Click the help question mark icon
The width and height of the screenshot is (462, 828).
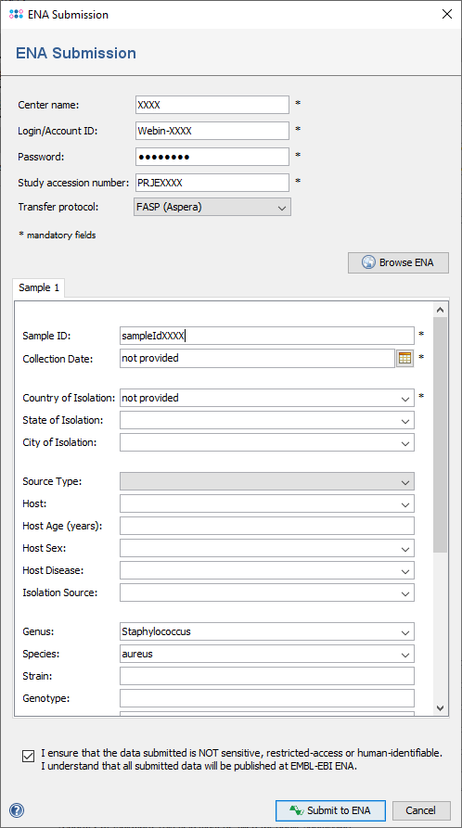[x=17, y=810]
